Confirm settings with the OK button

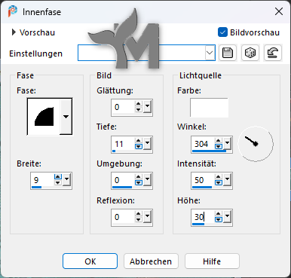(90, 261)
